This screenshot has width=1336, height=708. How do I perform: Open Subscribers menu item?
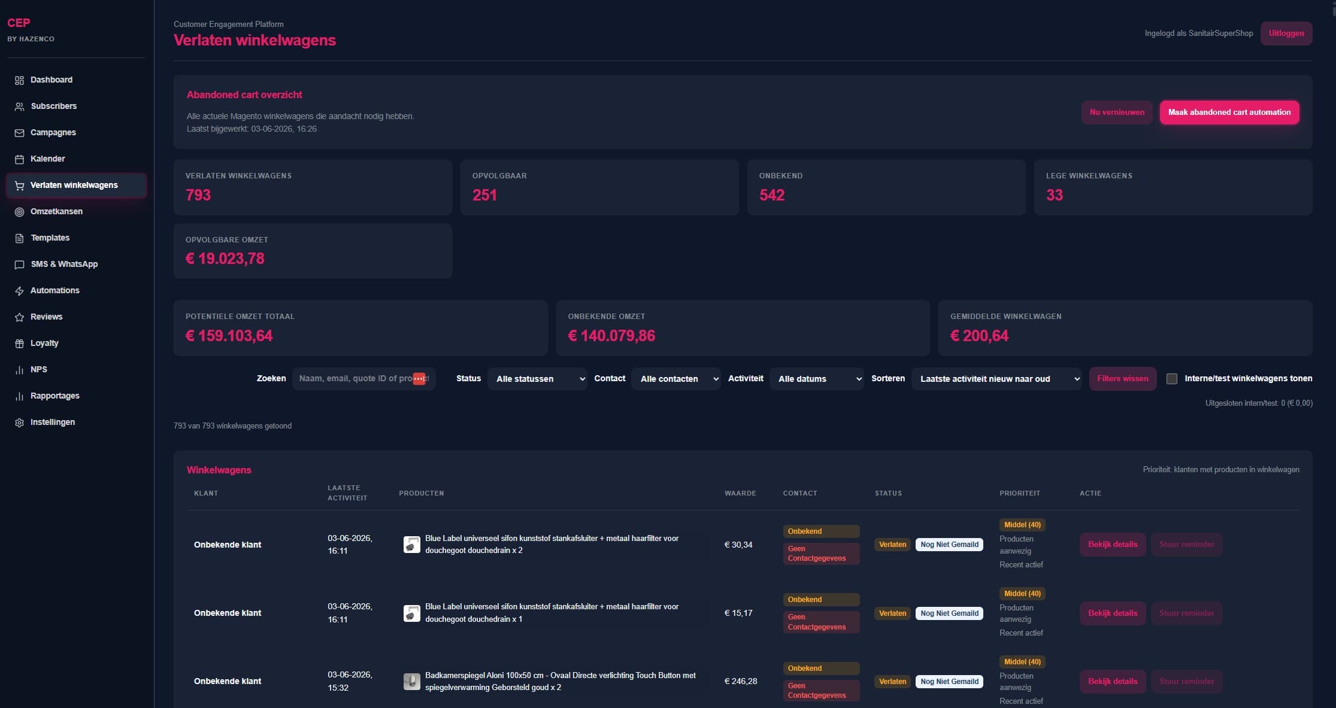tap(76, 106)
